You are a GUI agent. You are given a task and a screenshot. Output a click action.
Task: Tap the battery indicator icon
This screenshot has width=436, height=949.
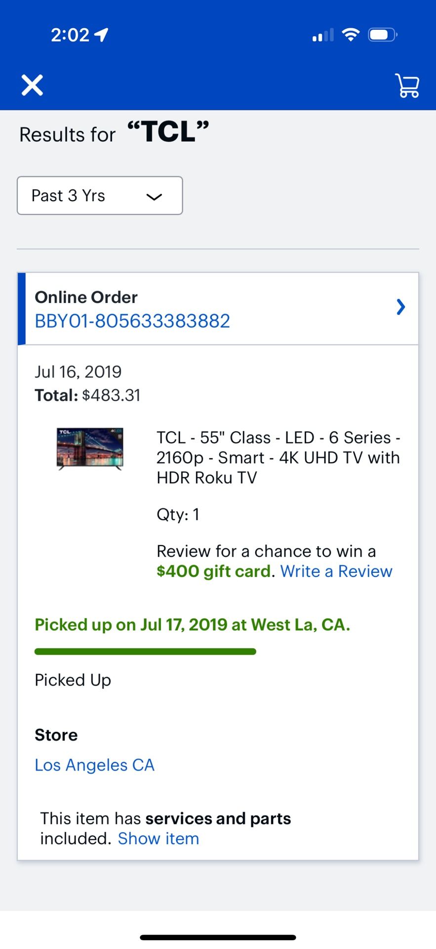(383, 35)
